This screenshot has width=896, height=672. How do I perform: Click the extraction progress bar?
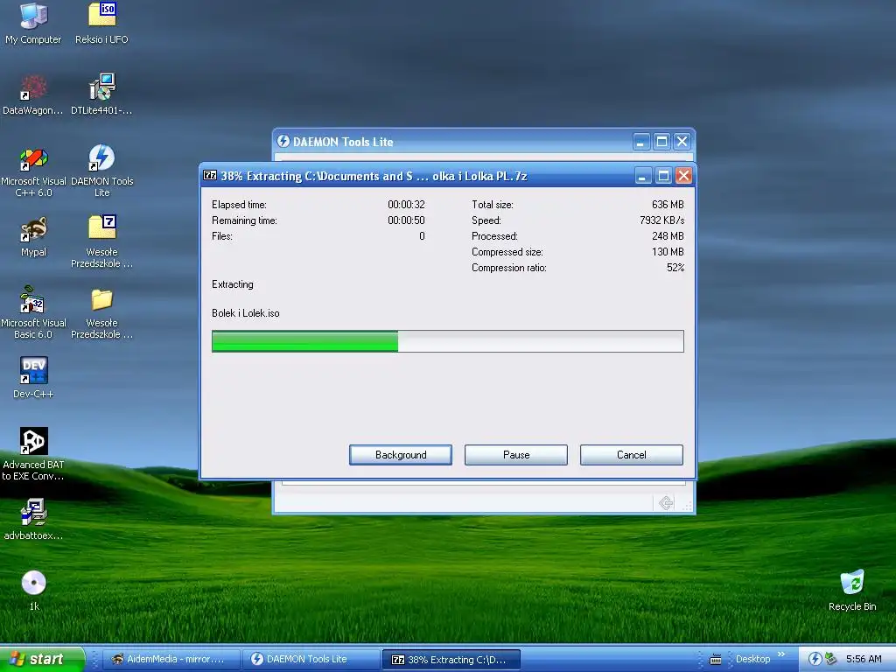point(447,341)
